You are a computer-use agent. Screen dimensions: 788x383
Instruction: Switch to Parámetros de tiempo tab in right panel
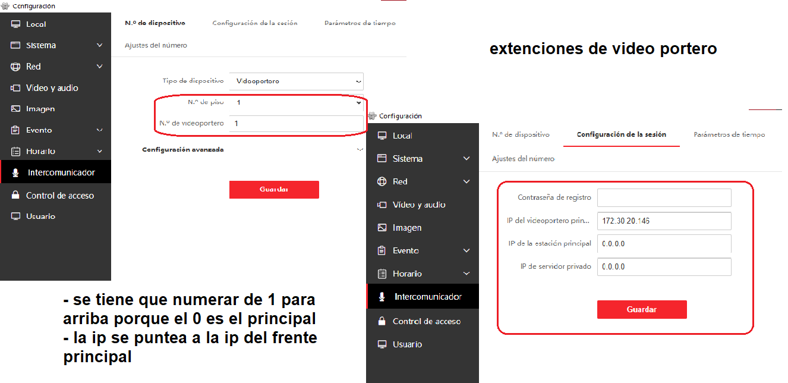pos(729,134)
